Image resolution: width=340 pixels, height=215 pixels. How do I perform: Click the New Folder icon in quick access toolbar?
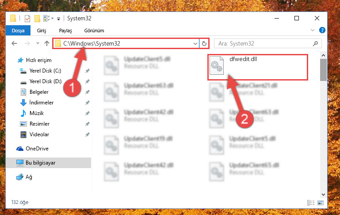click(x=37, y=19)
